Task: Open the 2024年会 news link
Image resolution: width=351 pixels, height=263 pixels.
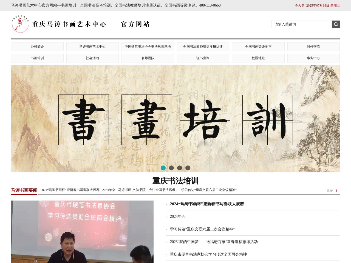Action: click(x=177, y=216)
